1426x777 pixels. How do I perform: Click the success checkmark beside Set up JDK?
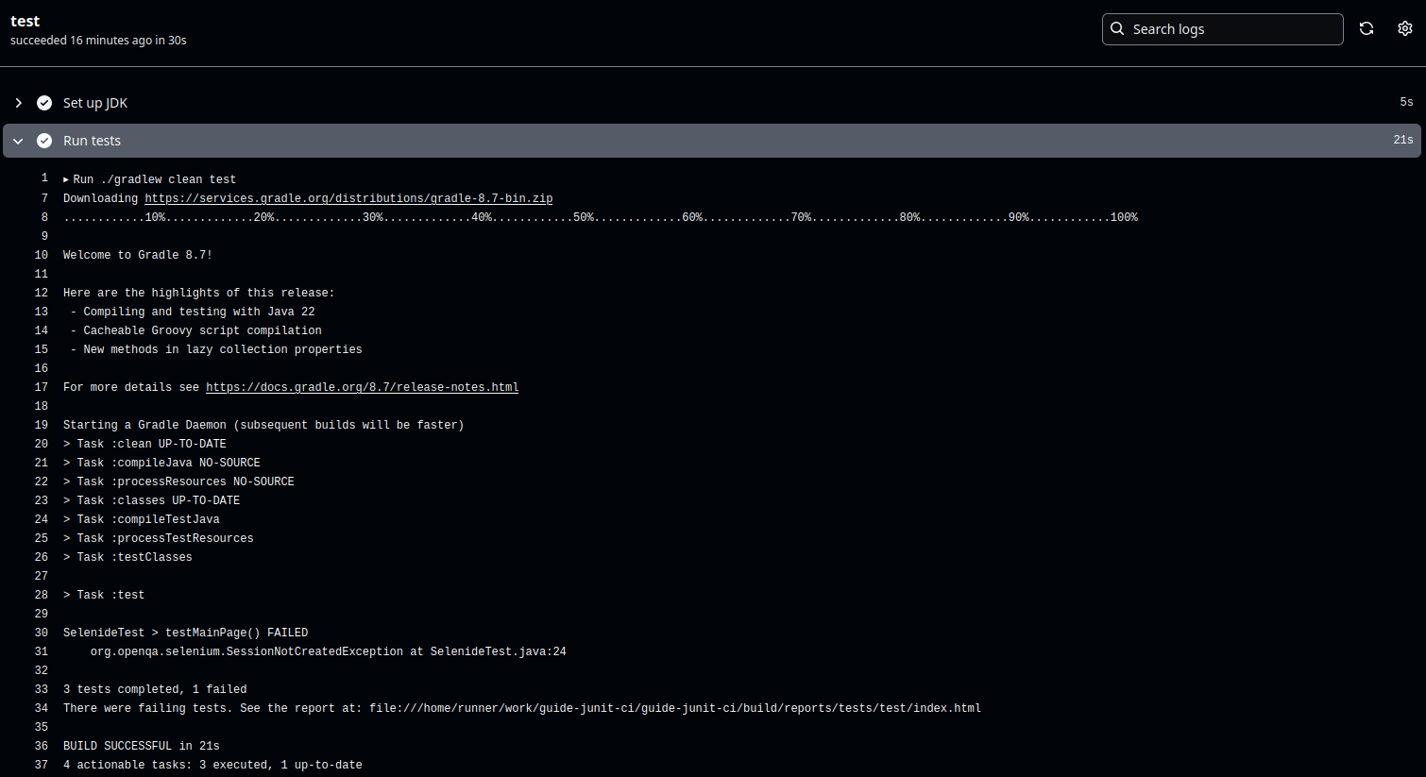[44, 103]
